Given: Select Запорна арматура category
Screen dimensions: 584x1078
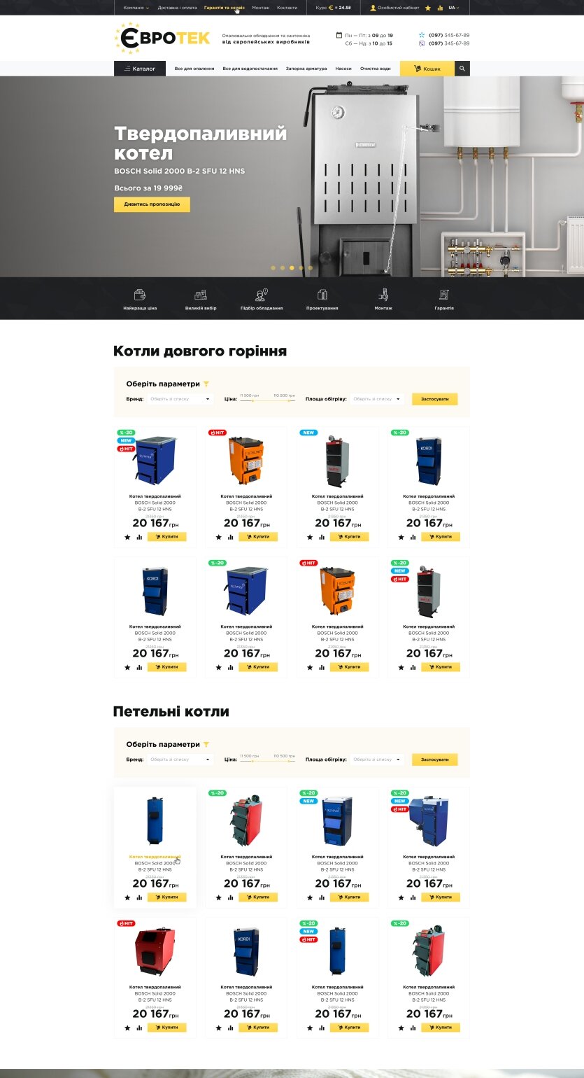Looking at the screenshot, I should pyautogui.click(x=306, y=69).
